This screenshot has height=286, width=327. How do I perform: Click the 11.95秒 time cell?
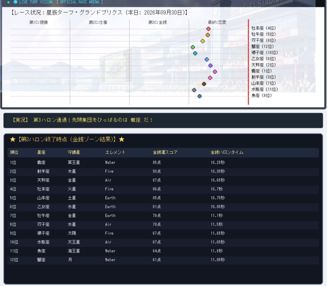218,260
